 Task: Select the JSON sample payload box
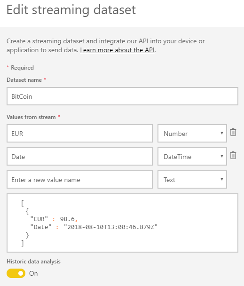coord(122,223)
